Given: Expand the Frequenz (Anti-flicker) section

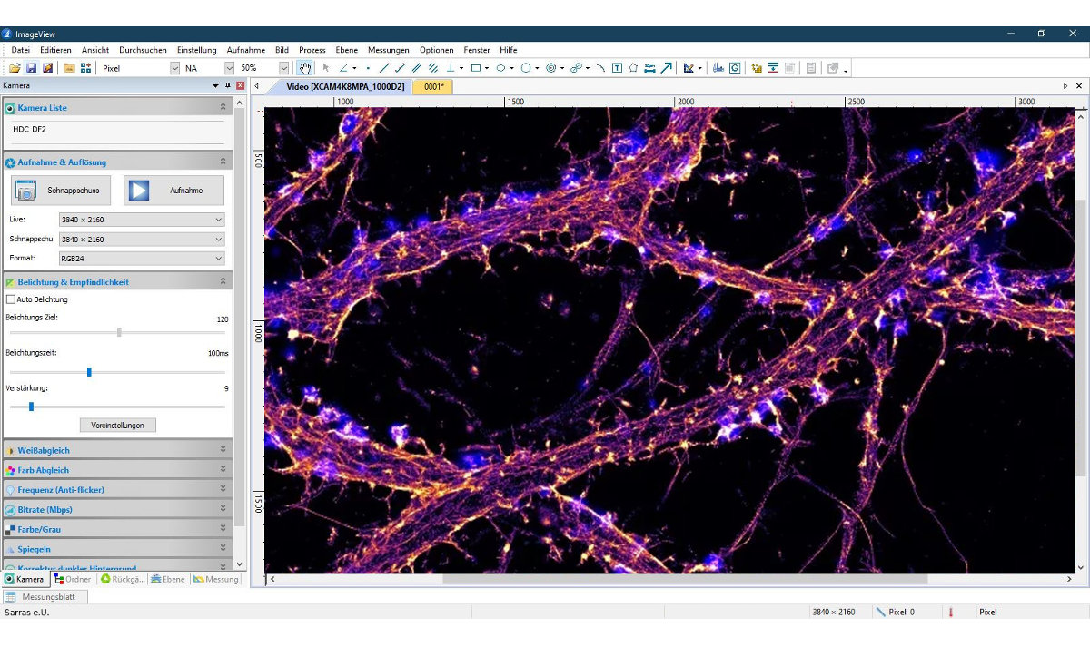Looking at the screenshot, I should [x=116, y=490].
